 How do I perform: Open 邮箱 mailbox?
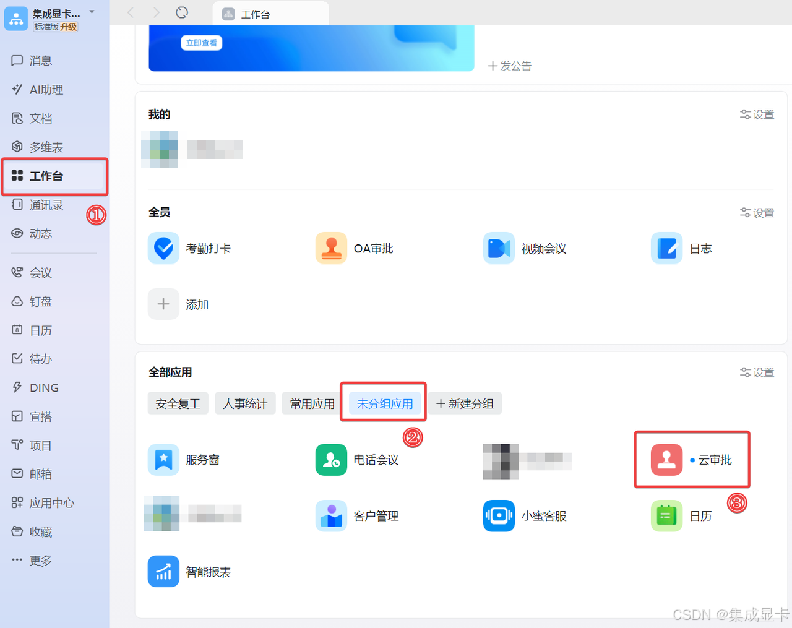point(32,474)
